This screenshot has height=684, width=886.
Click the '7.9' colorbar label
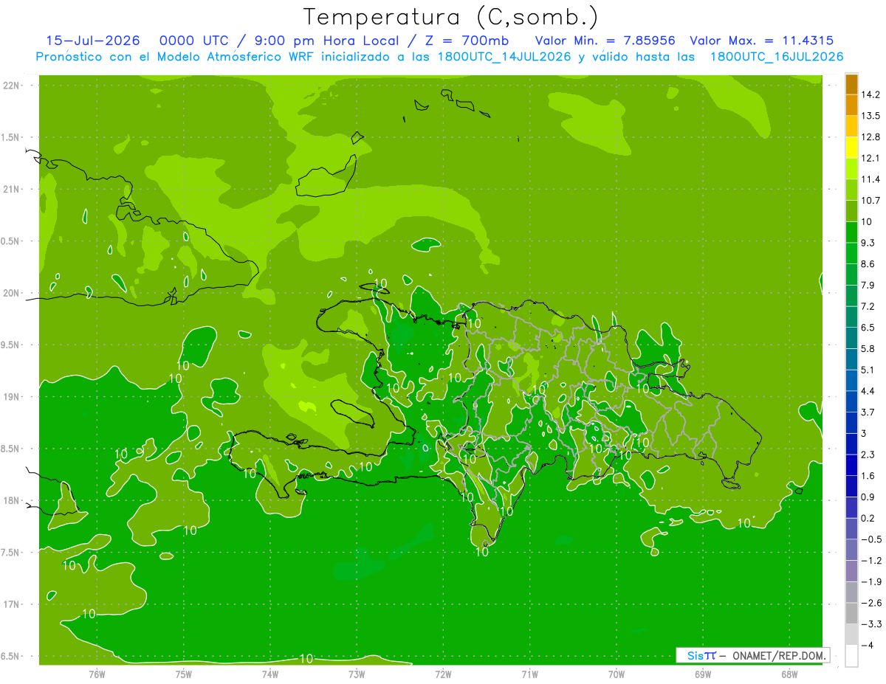tap(868, 285)
